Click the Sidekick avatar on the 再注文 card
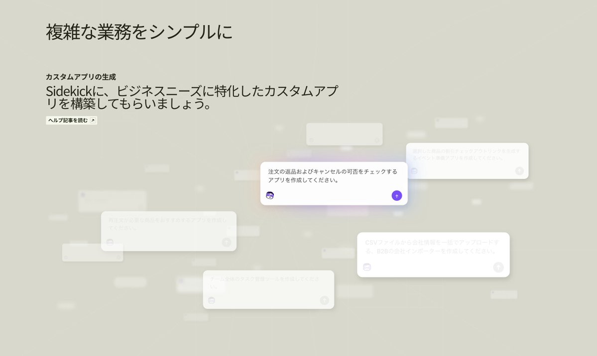This screenshot has height=356, width=597. (x=110, y=242)
